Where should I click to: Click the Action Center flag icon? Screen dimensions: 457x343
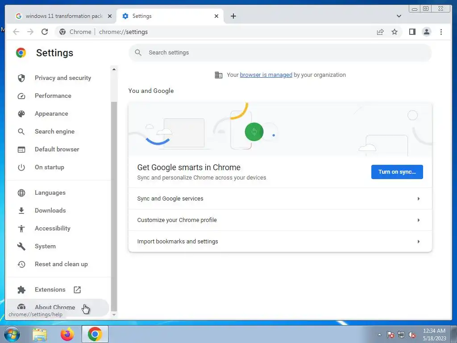(x=390, y=335)
